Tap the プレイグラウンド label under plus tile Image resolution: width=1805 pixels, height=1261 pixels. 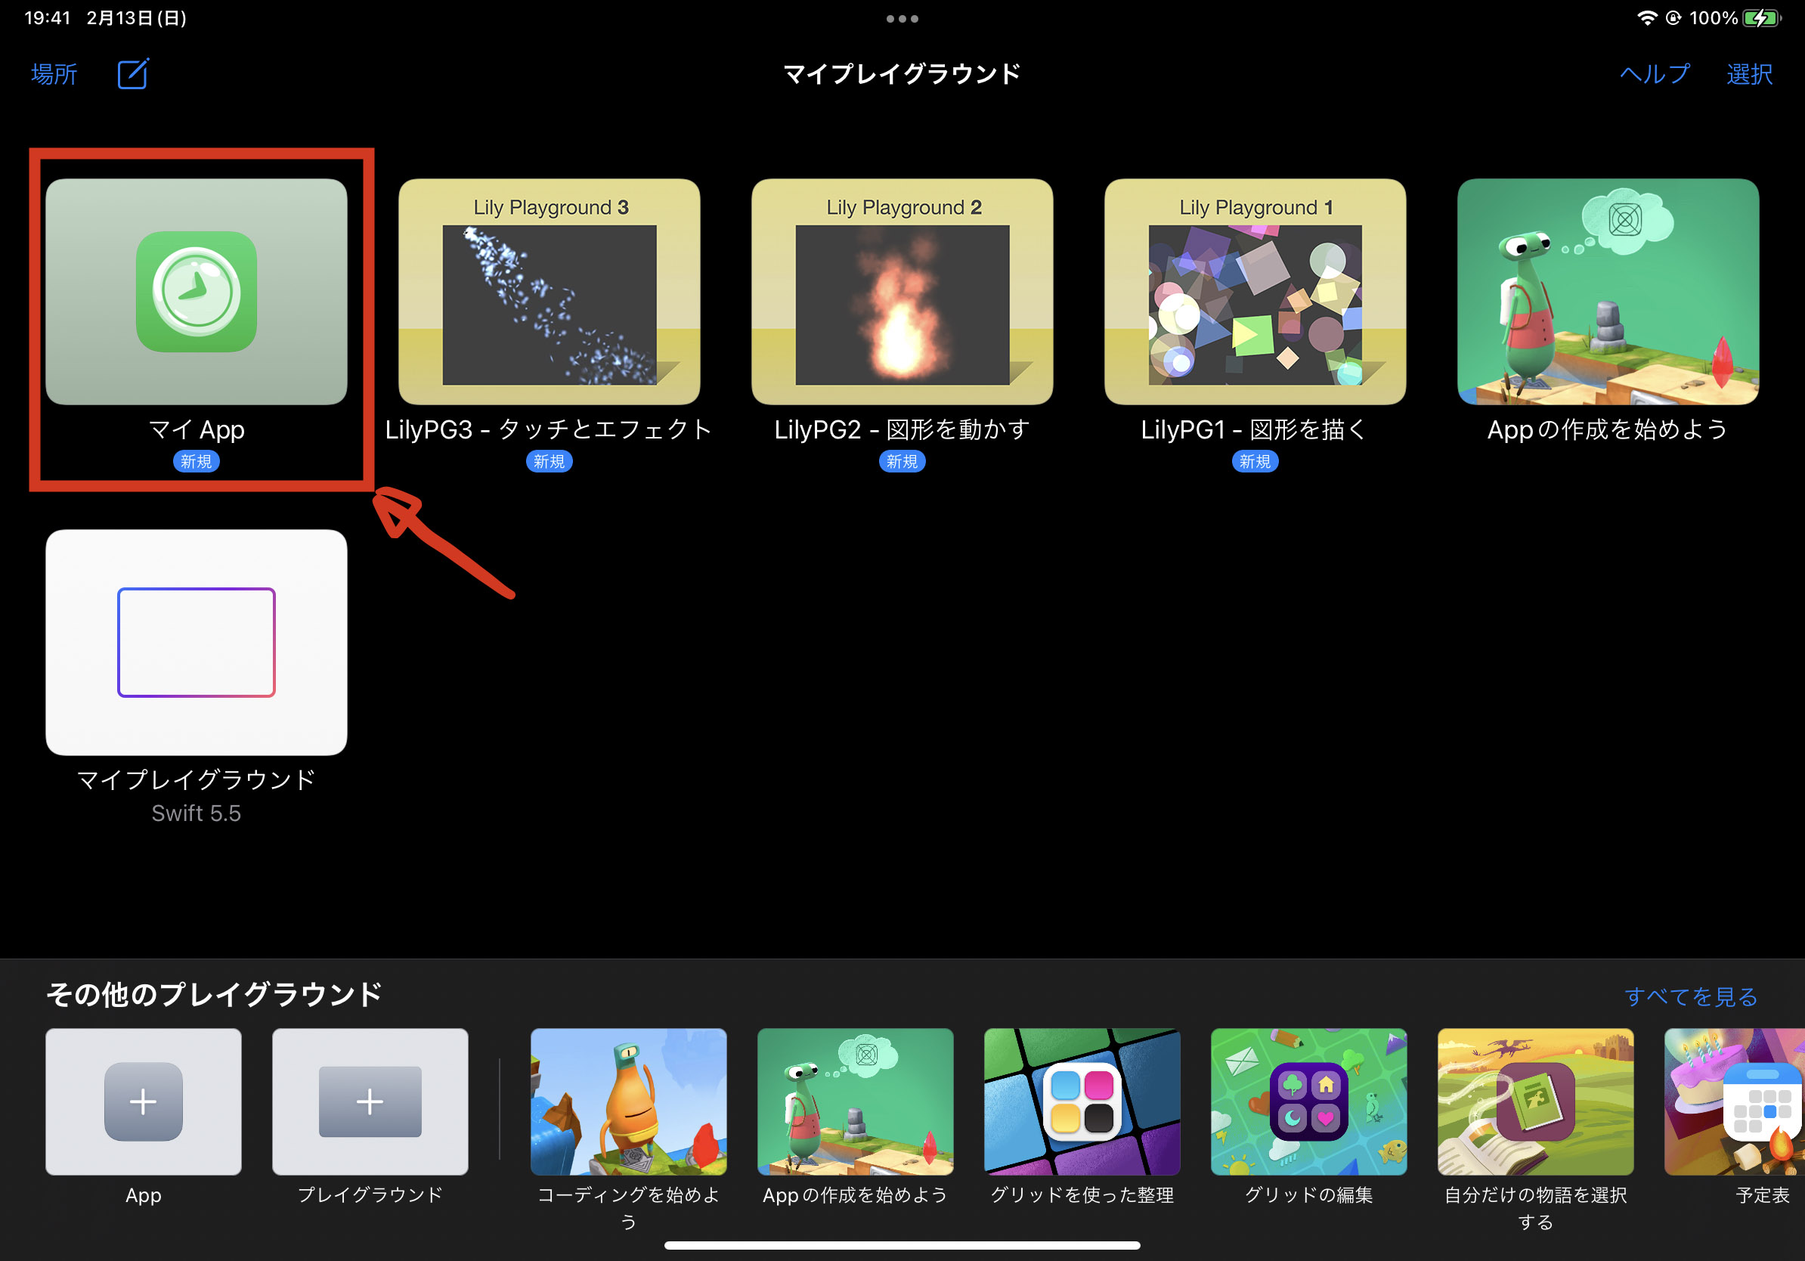click(x=370, y=1195)
